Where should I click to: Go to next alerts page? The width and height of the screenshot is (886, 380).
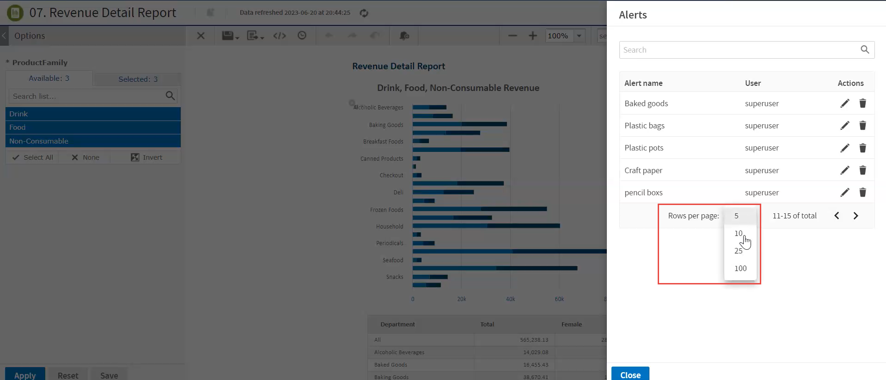click(x=855, y=216)
